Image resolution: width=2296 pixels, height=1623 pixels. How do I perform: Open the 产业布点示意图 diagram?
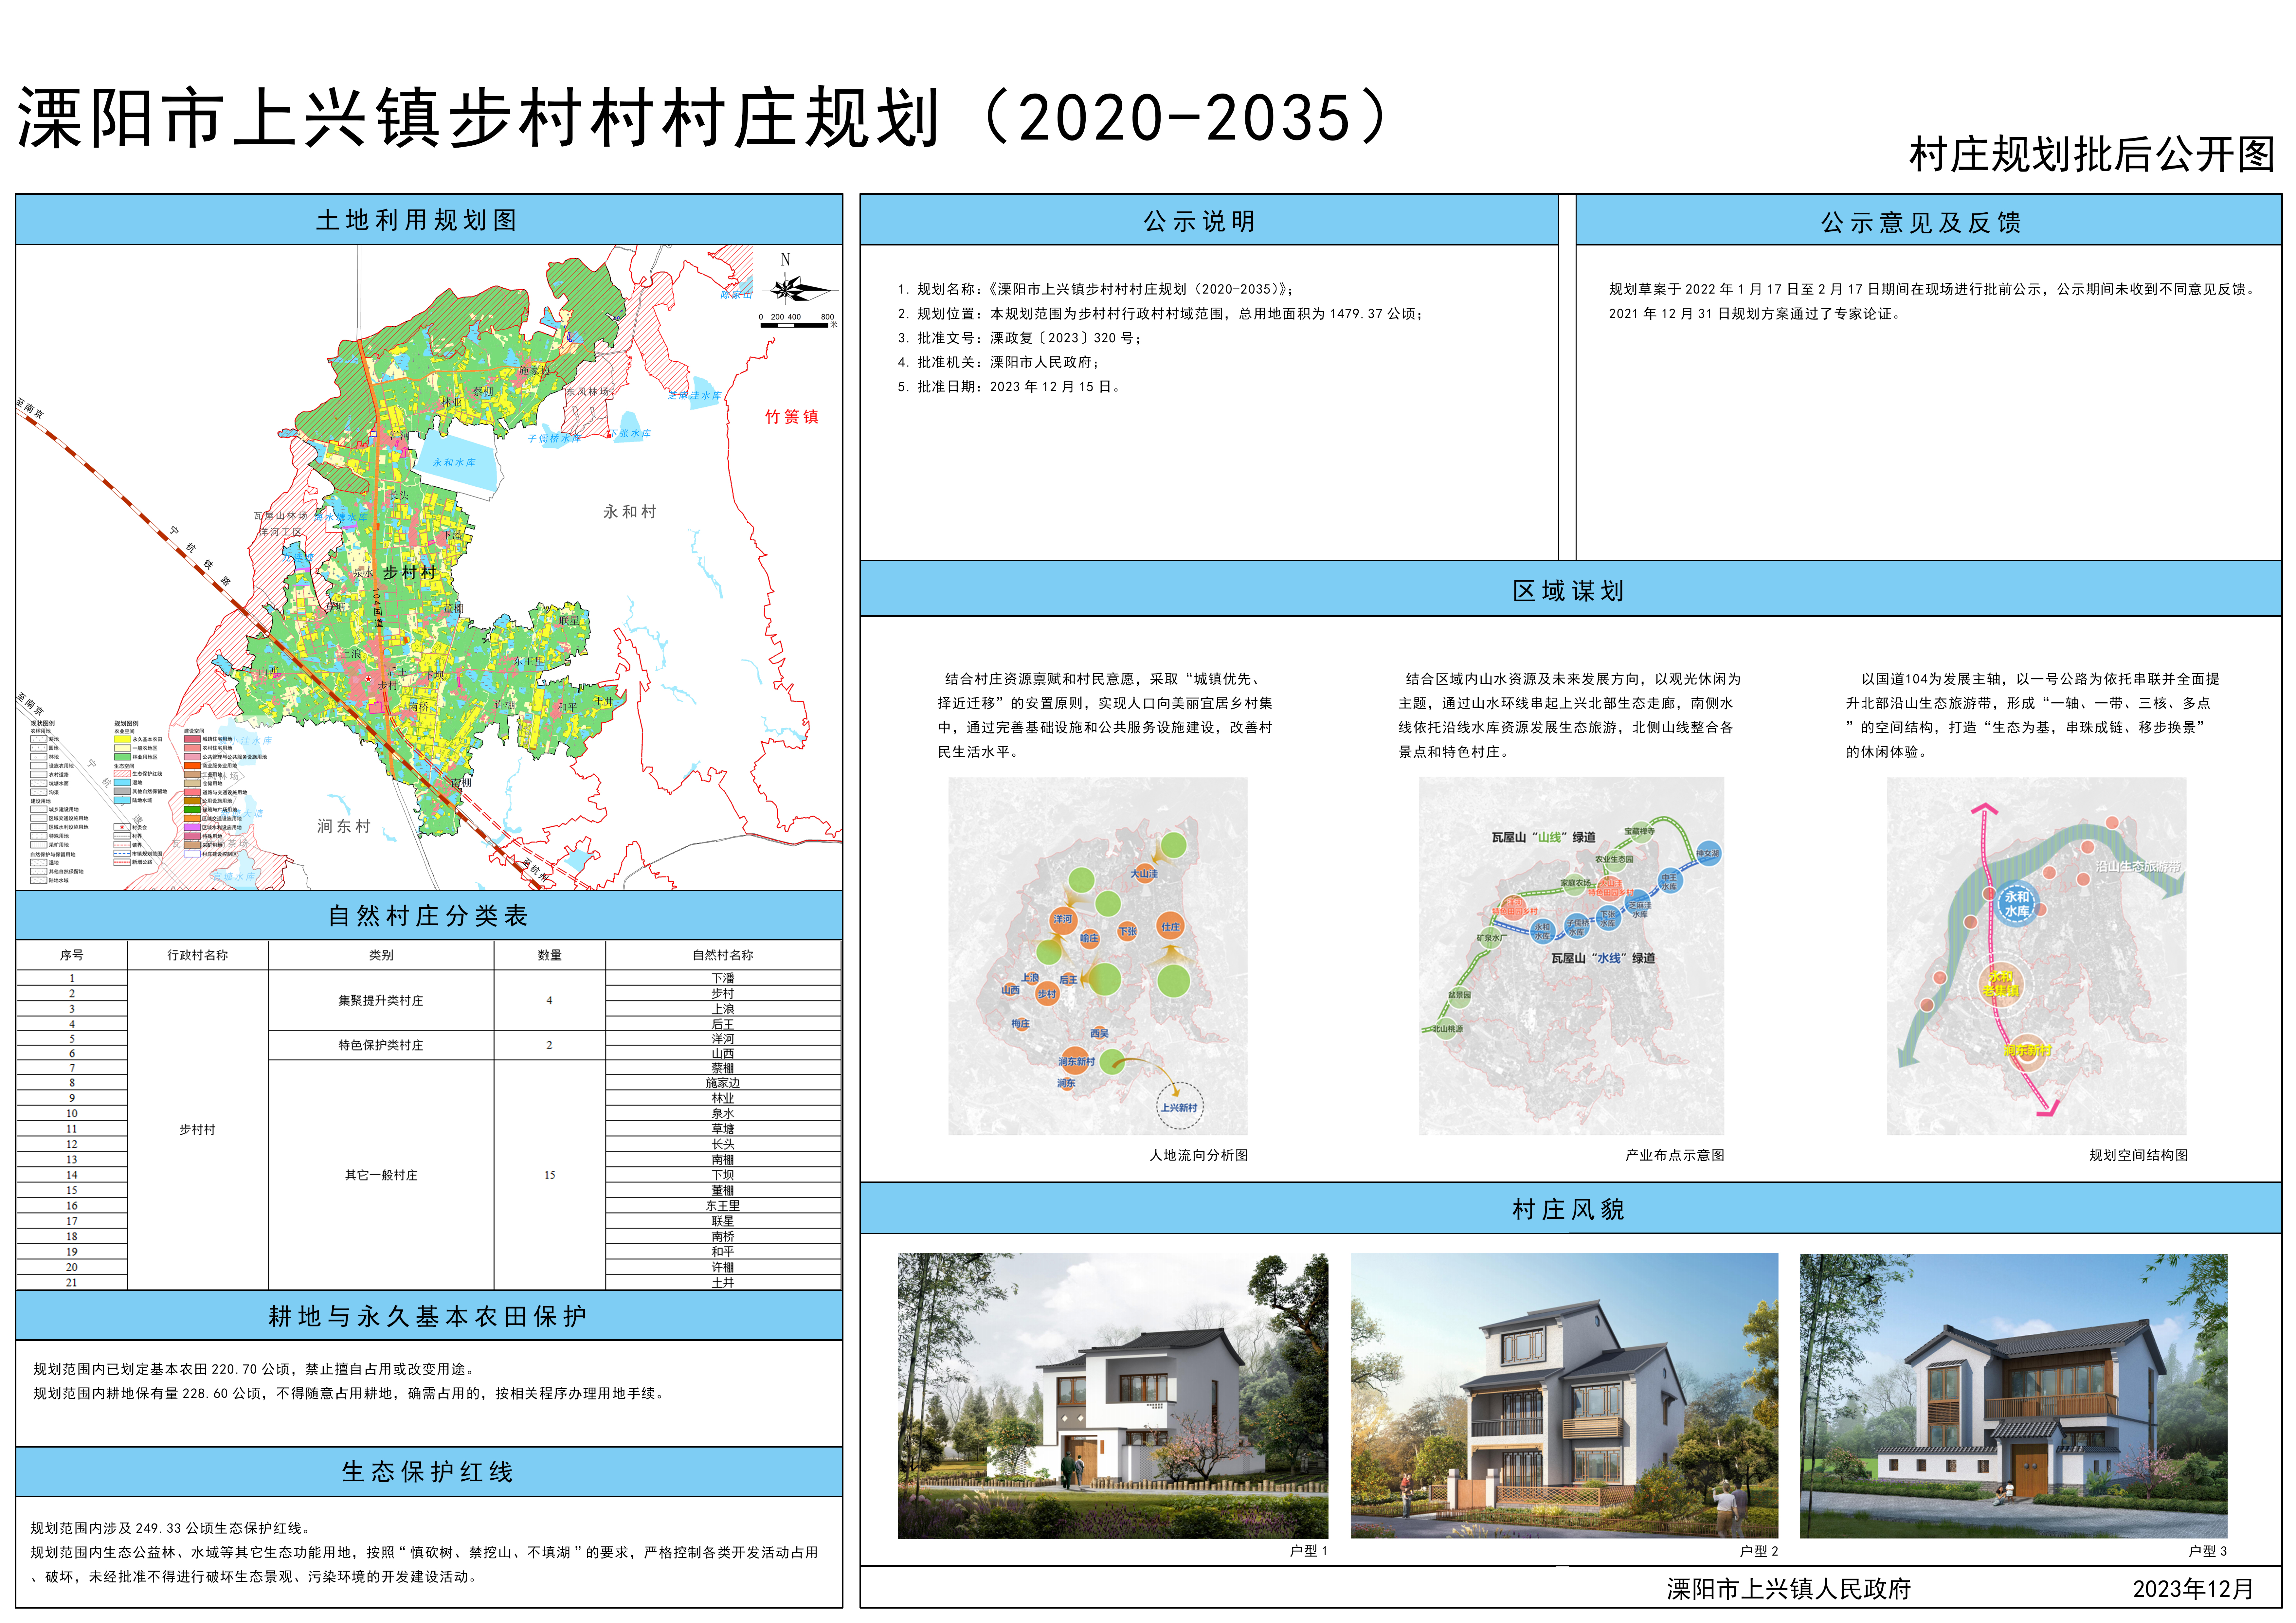pos(1571,956)
